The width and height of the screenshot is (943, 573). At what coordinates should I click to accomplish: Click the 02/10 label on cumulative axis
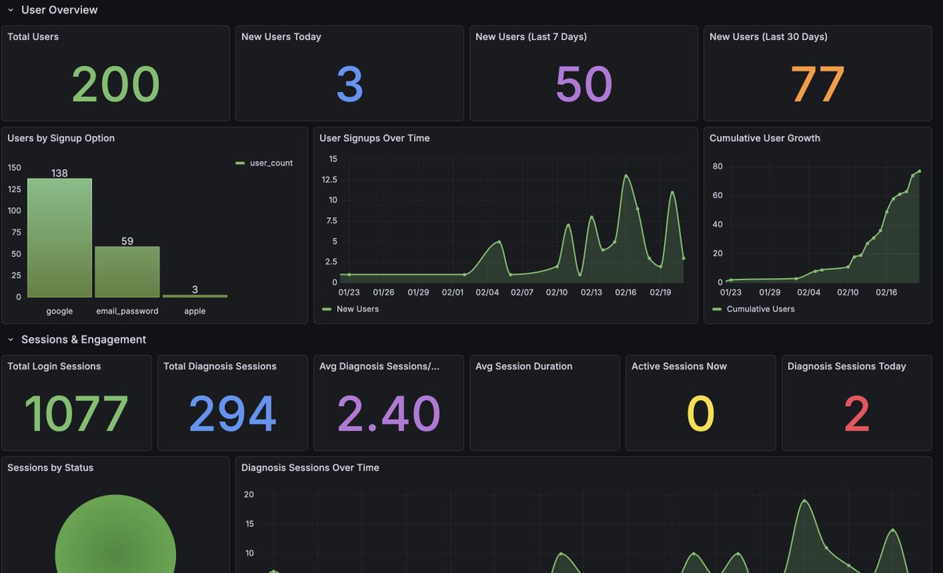(848, 292)
